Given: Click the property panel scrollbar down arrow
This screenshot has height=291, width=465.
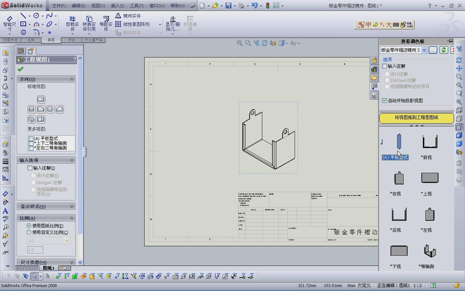Looking at the screenshot, I should tap(80, 262).
